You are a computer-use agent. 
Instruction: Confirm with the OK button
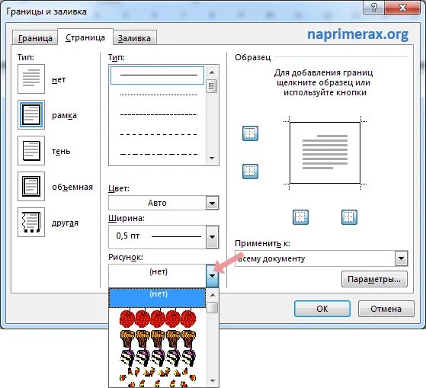tap(322, 309)
